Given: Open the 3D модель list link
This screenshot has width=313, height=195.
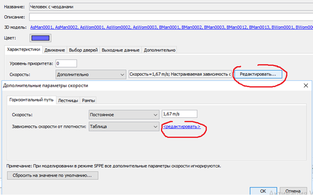Looking at the screenshot, I should pos(172,27).
